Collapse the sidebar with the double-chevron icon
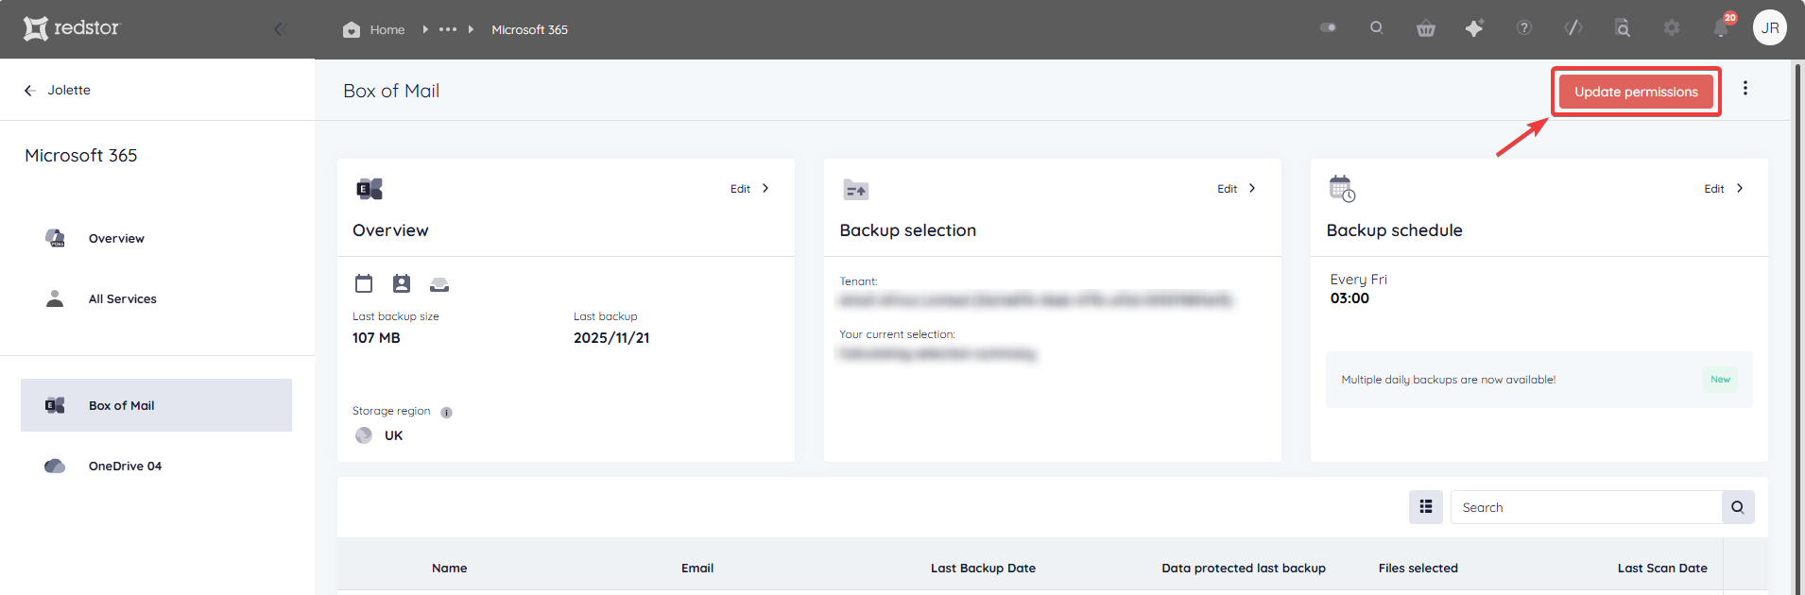 [281, 29]
